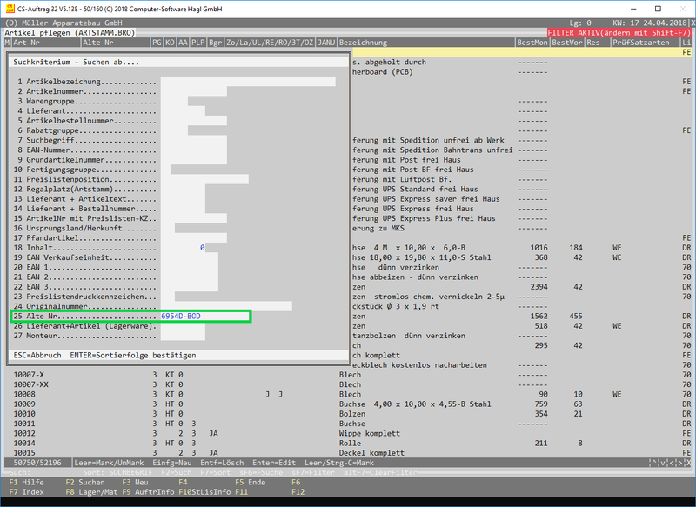This screenshot has width=696, height=507.
Task: Open F9 AuftrInfo in the function bar
Action: click(146, 492)
